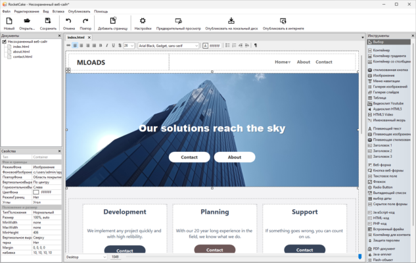
Task: Toggle right text alignment
Action: pyautogui.click(x=88, y=45)
